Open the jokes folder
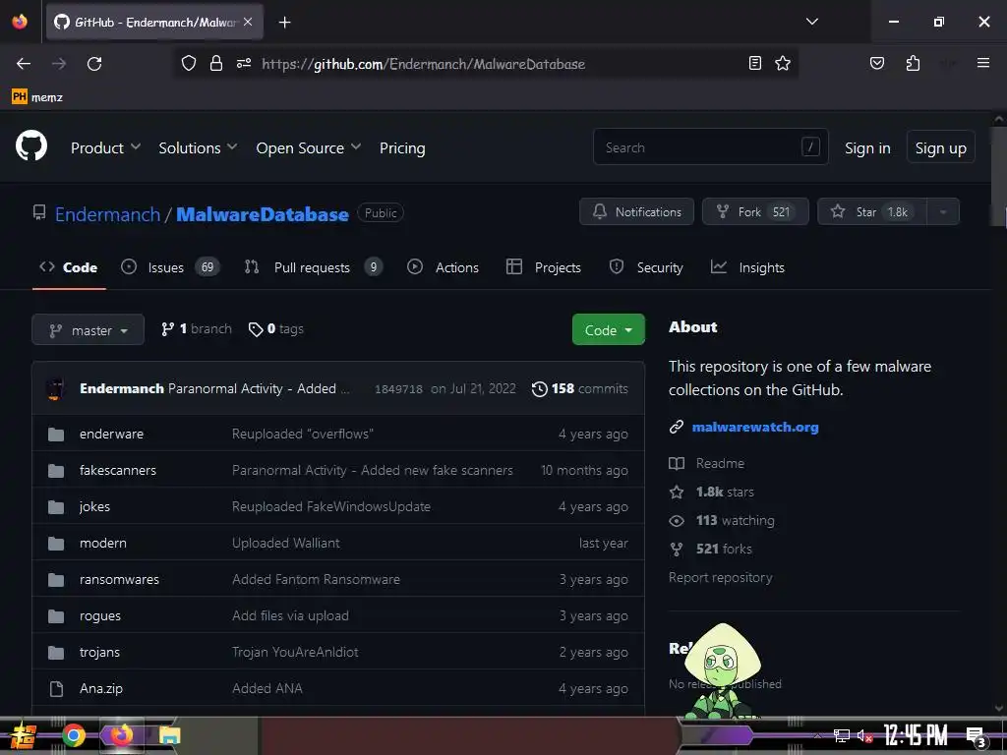The height and width of the screenshot is (755, 1007). tap(95, 507)
